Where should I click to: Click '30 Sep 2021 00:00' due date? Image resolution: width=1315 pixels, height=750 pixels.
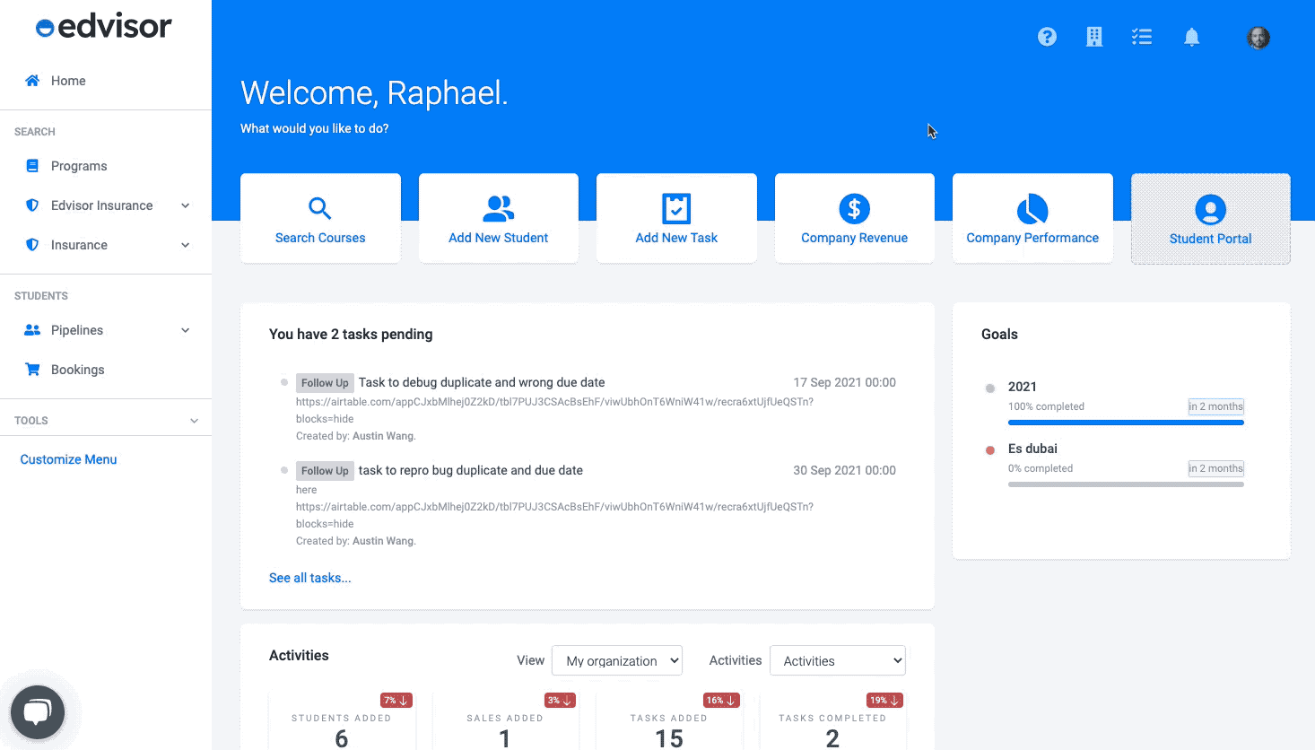pyautogui.click(x=844, y=470)
